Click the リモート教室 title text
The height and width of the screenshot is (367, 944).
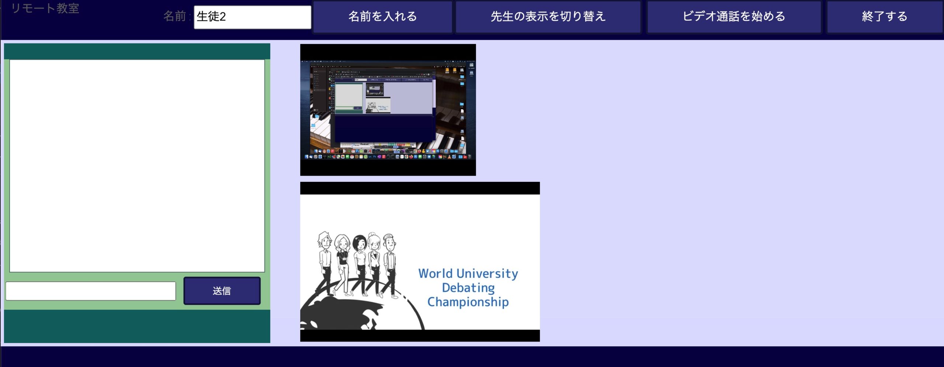45,8
